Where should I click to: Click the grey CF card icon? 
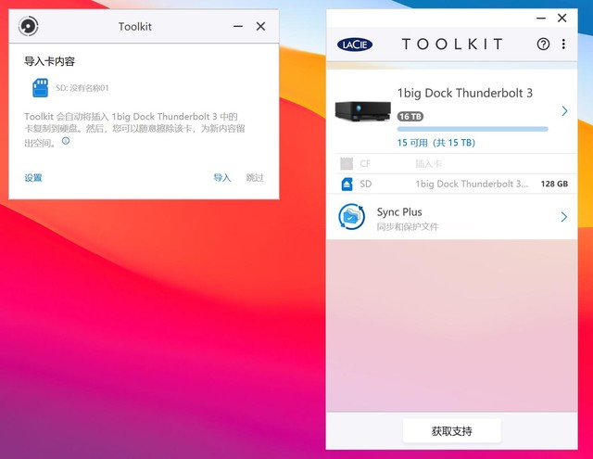[x=347, y=164]
